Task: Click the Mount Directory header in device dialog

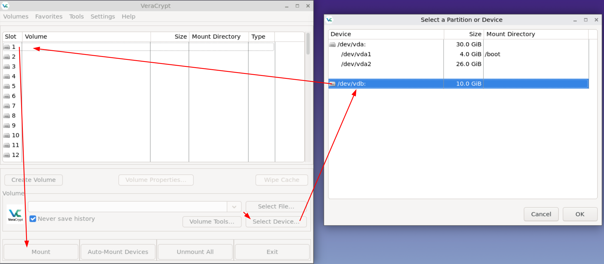Action: point(536,34)
